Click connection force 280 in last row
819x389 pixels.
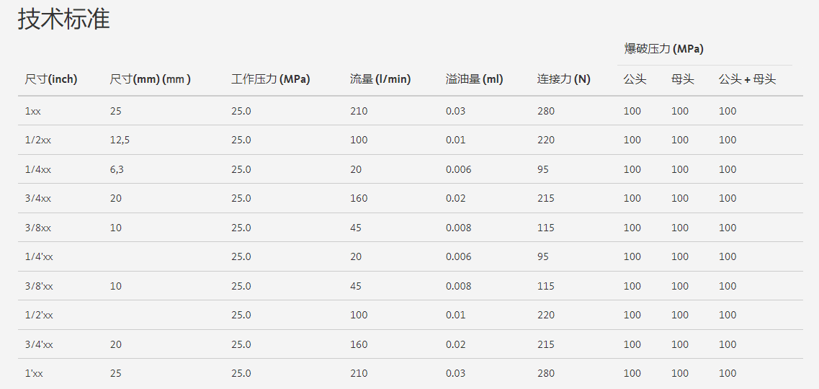click(x=546, y=373)
